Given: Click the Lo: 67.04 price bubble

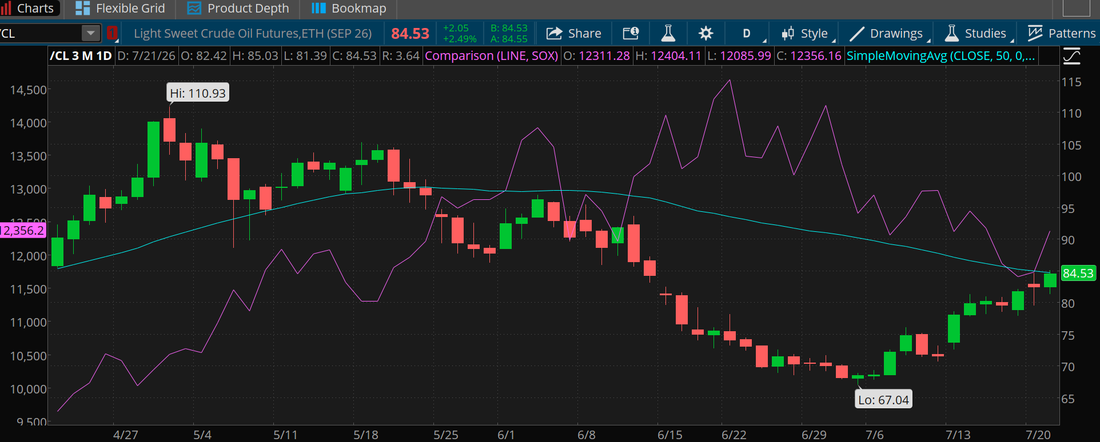Looking at the screenshot, I should click(x=883, y=400).
